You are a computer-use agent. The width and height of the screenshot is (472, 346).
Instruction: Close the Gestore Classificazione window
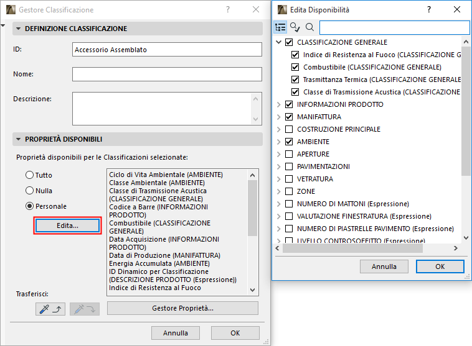[x=256, y=9]
